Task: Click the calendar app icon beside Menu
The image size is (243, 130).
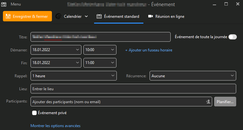Action: [x=4, y=5]
